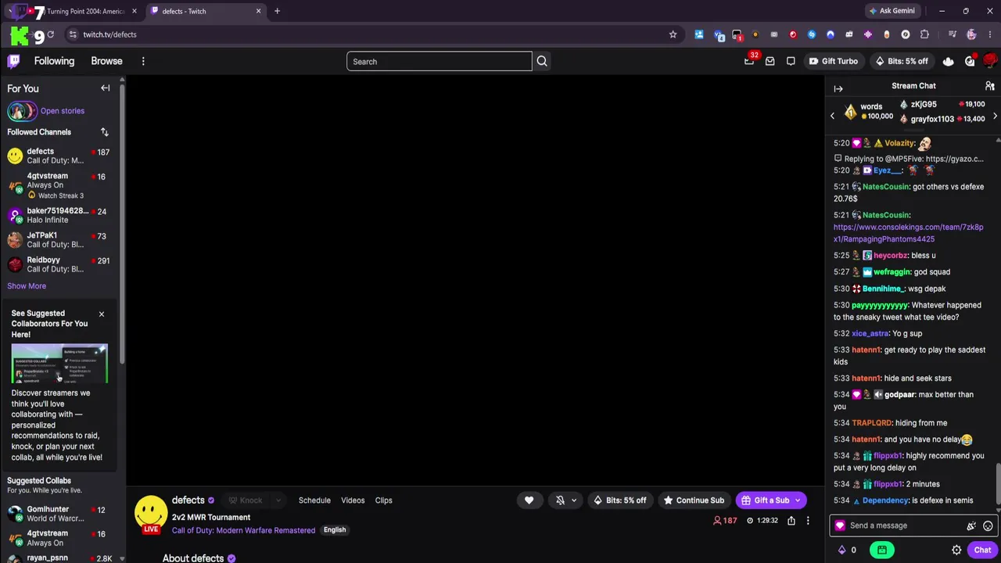Select Gomlhunter in Suggested Collabs
The width and height of the screenshot is (1001, 563).
click(x=59, y=514)
